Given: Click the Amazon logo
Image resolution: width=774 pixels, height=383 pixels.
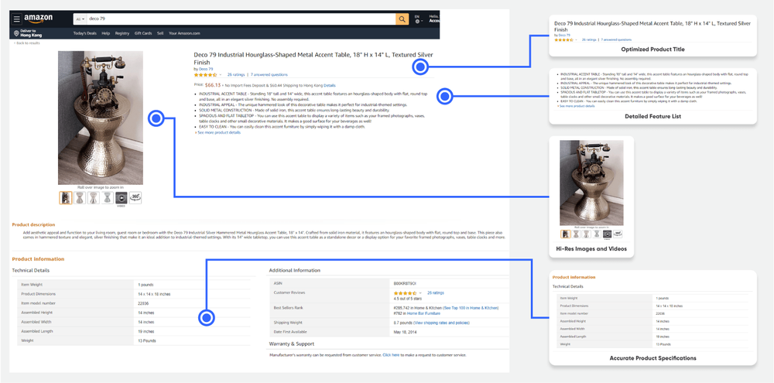Looking at the screenshot, I should (x=38, y=19).
